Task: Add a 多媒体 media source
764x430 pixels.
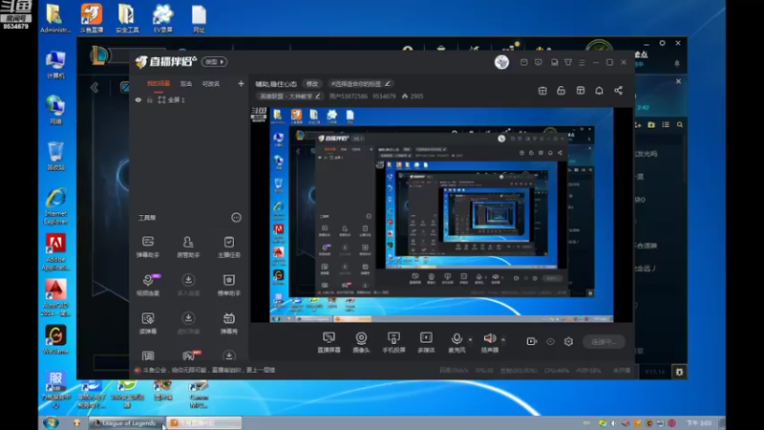Action: tap(426, 342)
